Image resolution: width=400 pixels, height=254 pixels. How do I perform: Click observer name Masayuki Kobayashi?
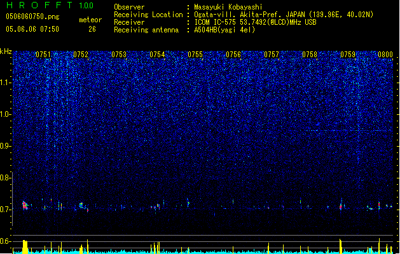click(x=228, y=7)
